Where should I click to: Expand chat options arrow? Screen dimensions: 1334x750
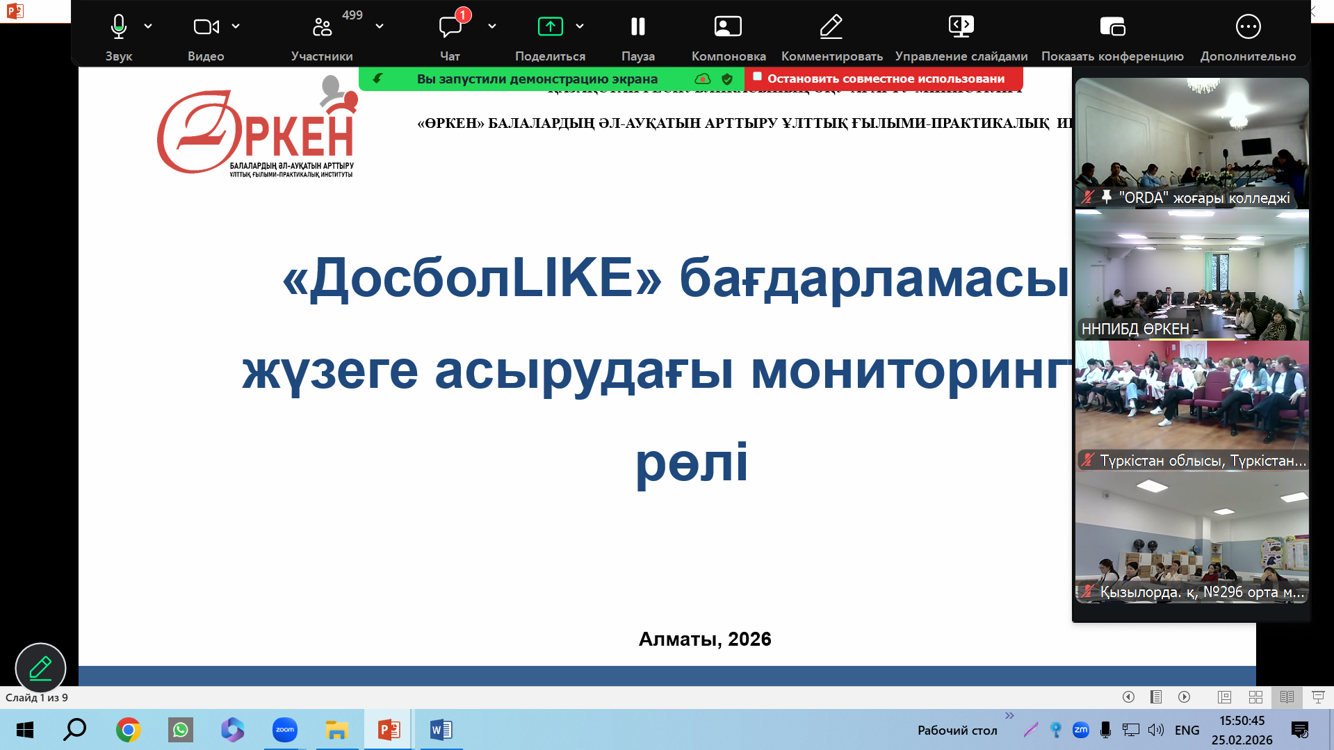point(492,26)
